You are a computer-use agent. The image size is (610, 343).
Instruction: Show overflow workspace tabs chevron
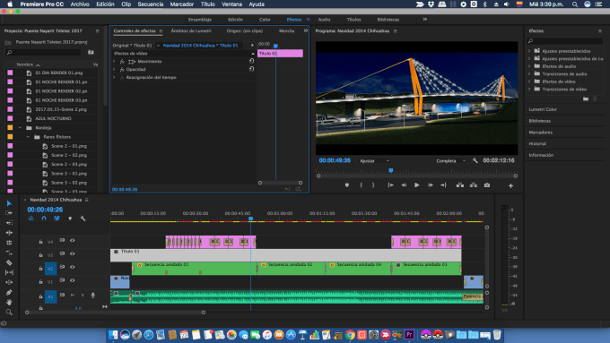click(x=425, y=19)
